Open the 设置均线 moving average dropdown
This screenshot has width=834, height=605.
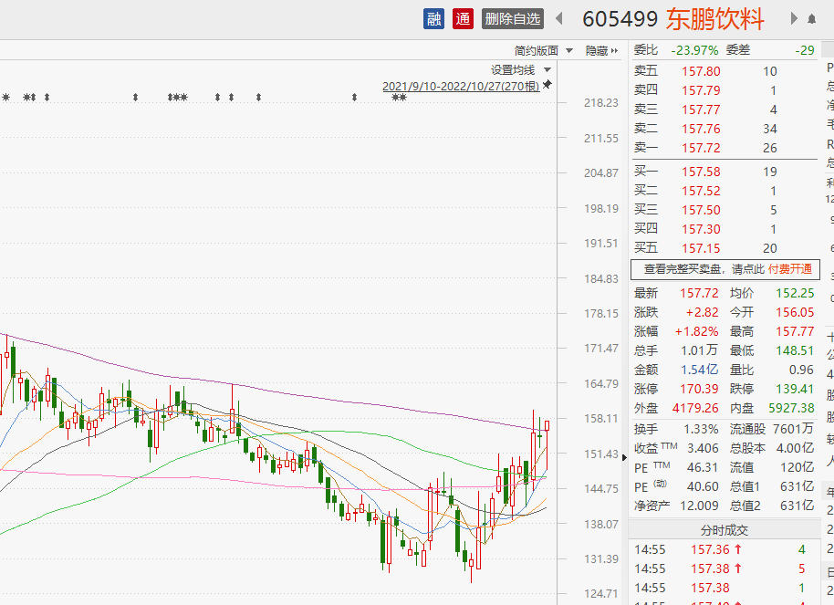click(x=520, y=69)
